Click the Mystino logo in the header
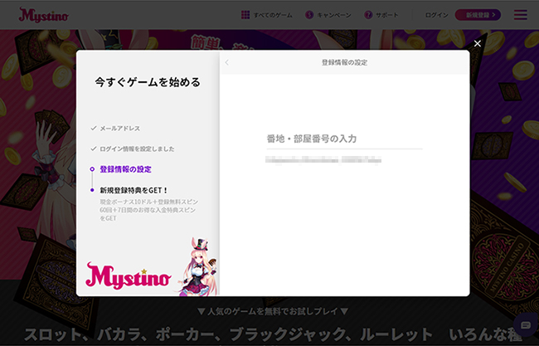Image resolution: width=539 pixels, height=346 pixels. tap(44, 15)
